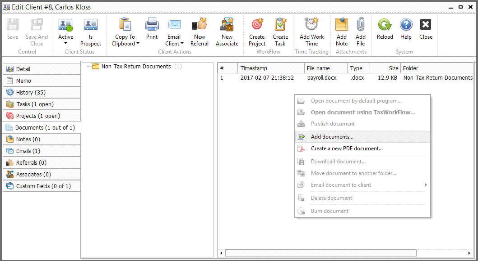Open the Notes (0) tab

click(42, 139)
